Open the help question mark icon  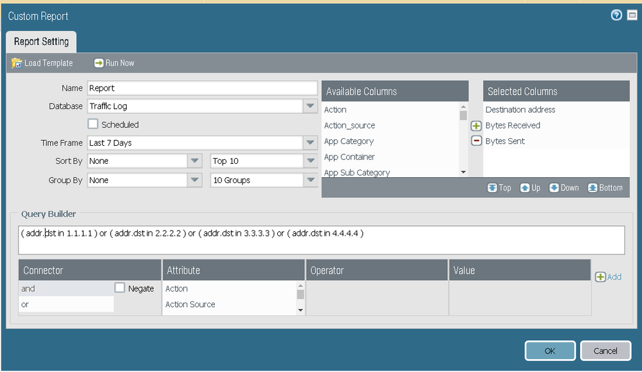click(x=616, y=15)
